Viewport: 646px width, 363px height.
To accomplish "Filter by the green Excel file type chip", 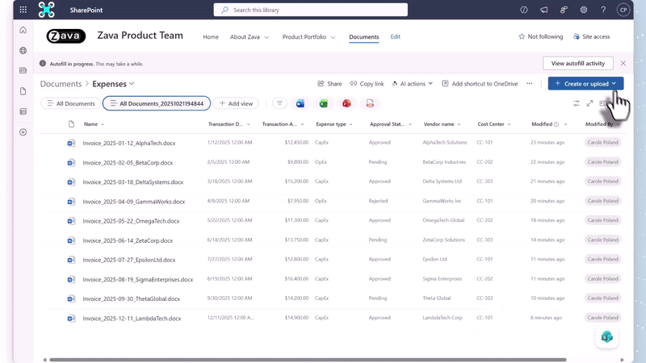I will 324,103.
